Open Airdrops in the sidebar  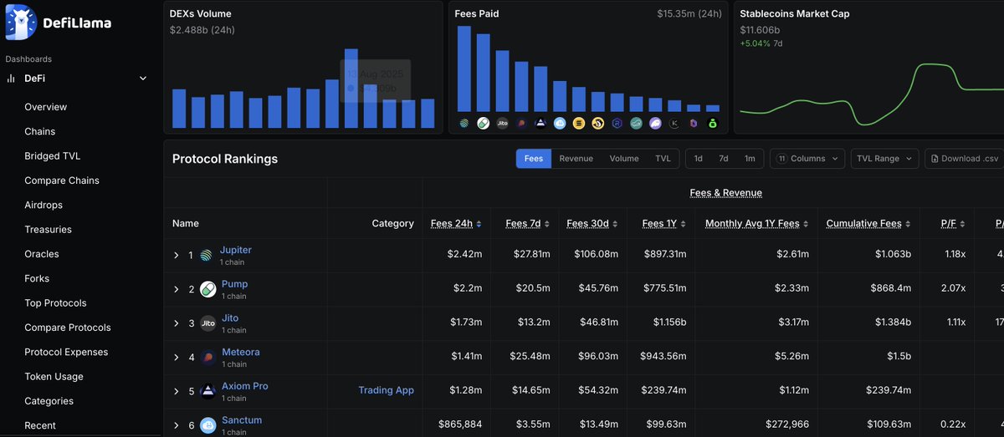[x=44, y=205]
